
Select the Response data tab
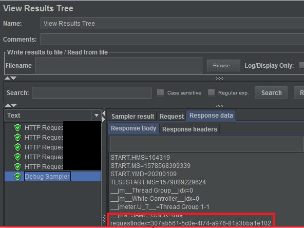tap(211, 116)
